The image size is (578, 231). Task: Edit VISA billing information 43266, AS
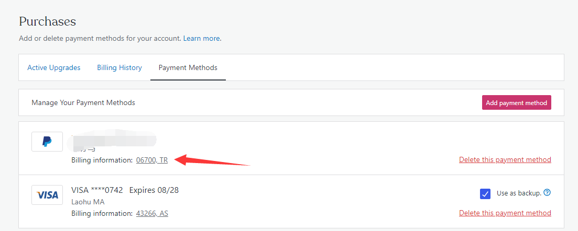(x=152, y=213)
